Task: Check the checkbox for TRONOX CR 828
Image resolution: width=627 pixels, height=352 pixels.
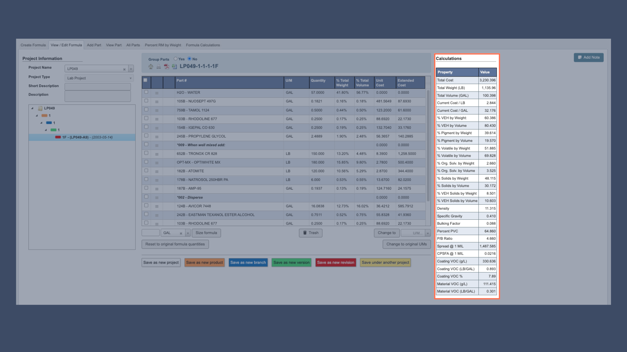Action: point(146,153)
